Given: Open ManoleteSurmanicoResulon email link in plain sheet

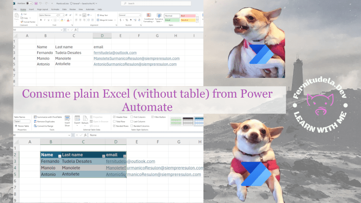Looking at the screenshot, I should (137, 58).
